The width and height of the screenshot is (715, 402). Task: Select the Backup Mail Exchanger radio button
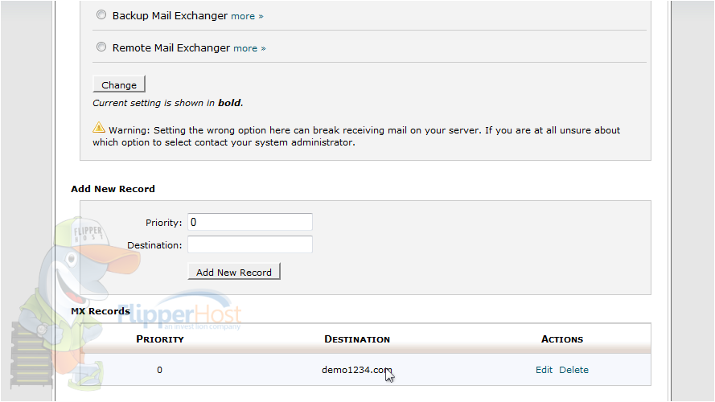click(x=101, y=15)
